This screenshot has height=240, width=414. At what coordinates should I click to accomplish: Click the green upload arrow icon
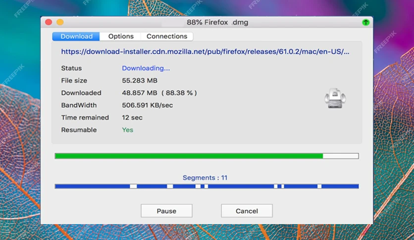[365, 22]
